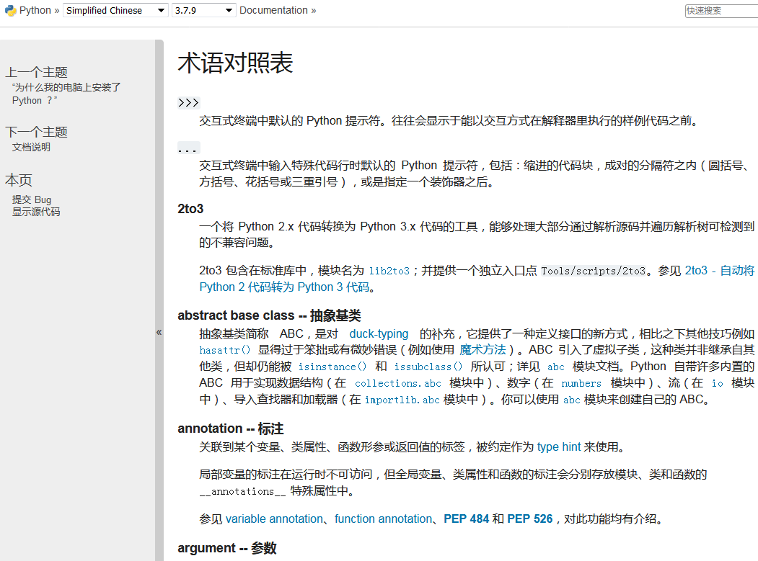Open the importlib.abc module link
The width and height of the screenshot is (758, 561).
402,400
